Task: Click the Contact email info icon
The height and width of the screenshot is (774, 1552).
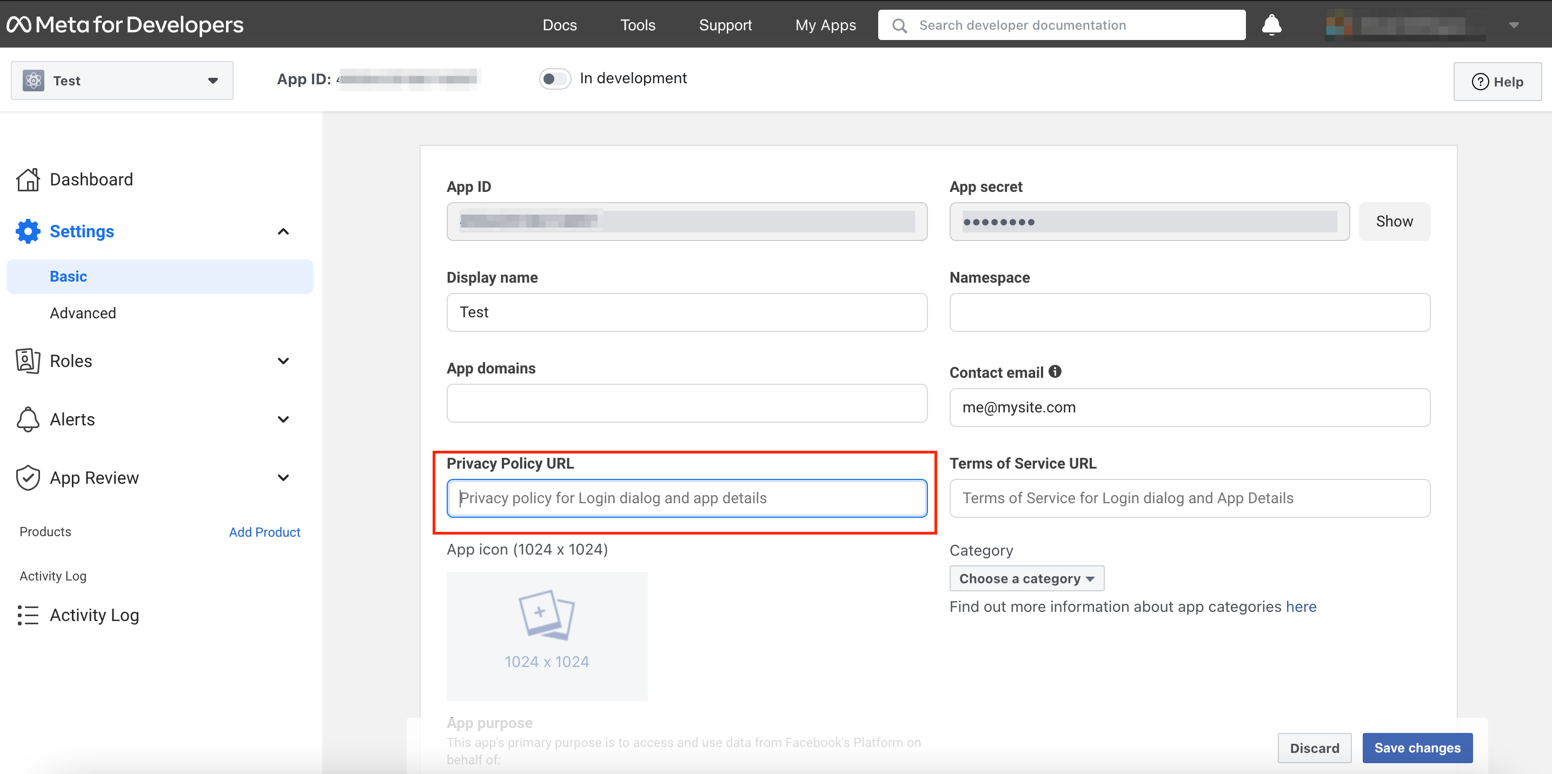Action: [1055, 372]
